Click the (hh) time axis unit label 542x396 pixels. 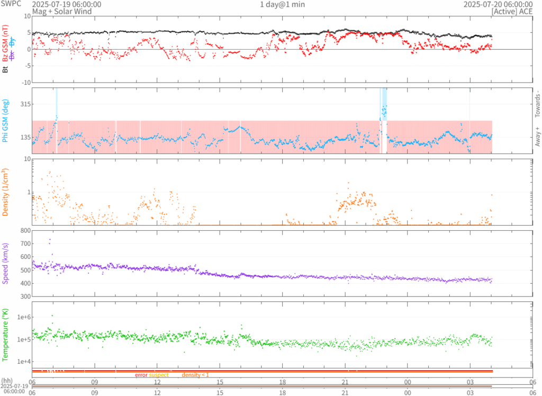[7, 381]
